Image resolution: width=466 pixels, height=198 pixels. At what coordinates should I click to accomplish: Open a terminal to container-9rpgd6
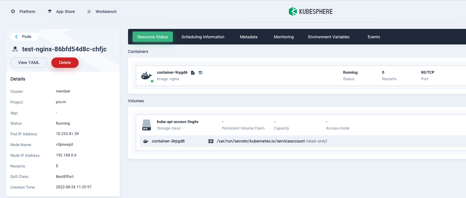click(201, 72)
